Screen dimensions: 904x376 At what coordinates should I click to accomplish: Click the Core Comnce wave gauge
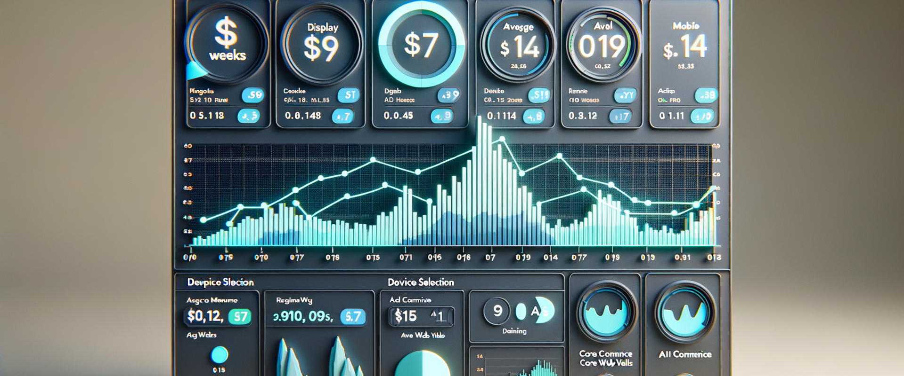coord(606,313)
